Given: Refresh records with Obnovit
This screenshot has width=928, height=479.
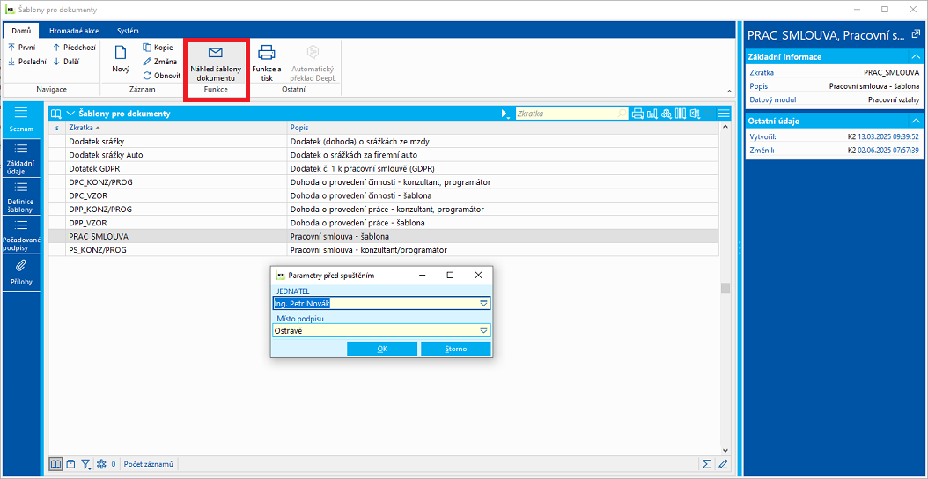Looking at the screenshot, I should click(162, 75).
